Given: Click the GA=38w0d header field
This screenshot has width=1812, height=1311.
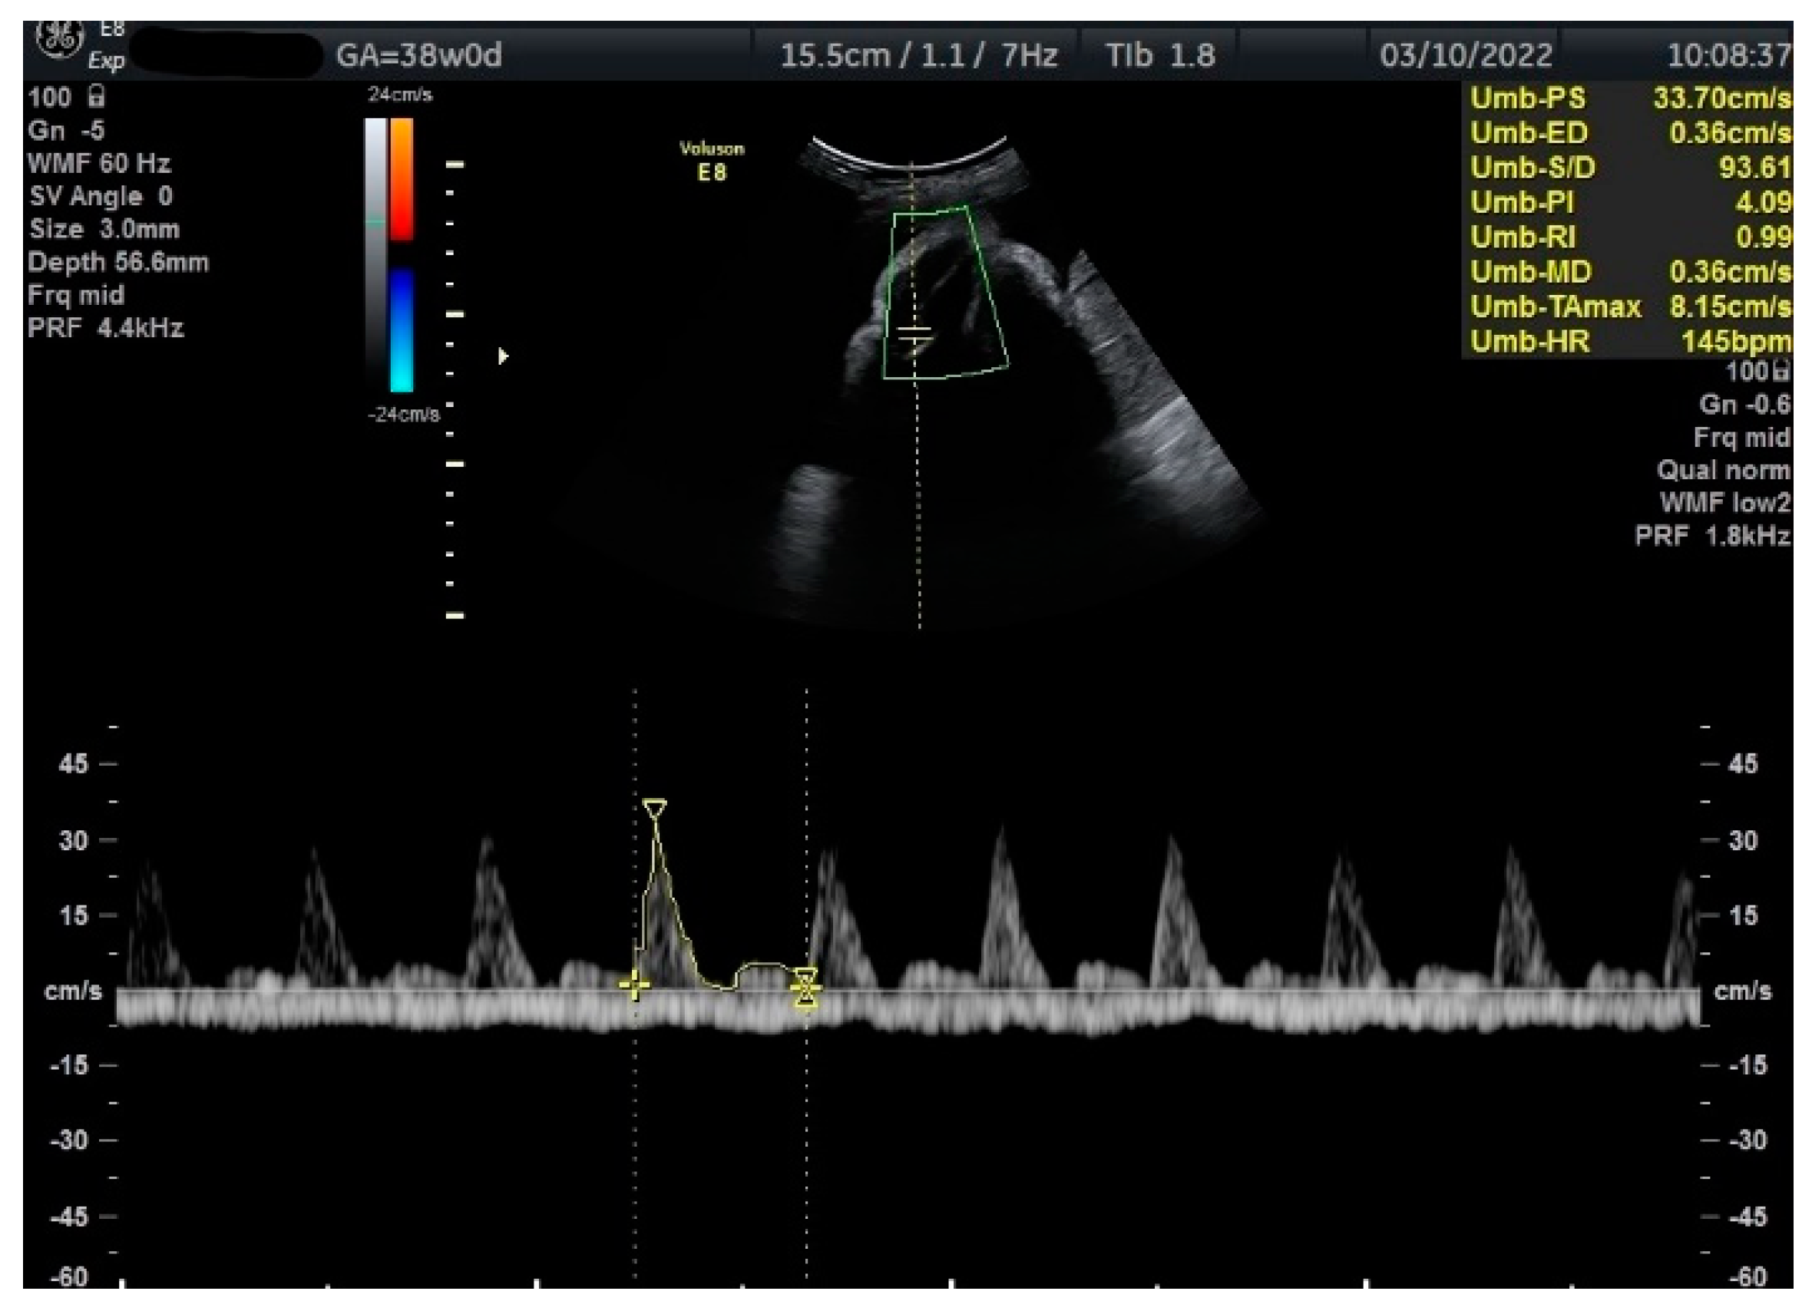Looking at the screenshot, I should 418,56.
